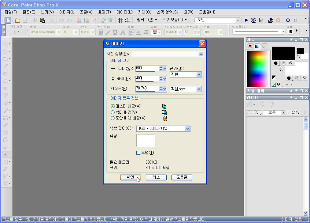Screen dimensions: 310x223
Task: Click the blue Run Script play icon
Action: pyautogui.click(x=246, y=20)
